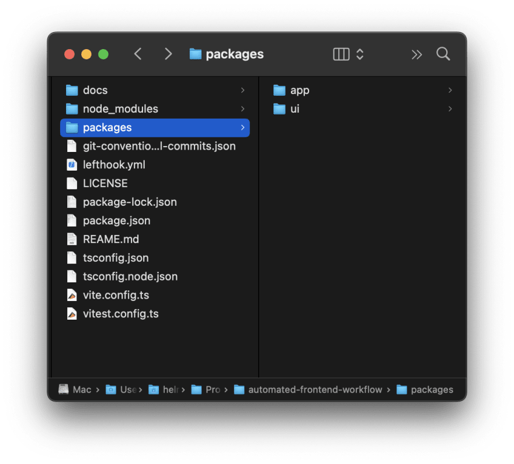Select the LICENSE file name

(105, 183)
